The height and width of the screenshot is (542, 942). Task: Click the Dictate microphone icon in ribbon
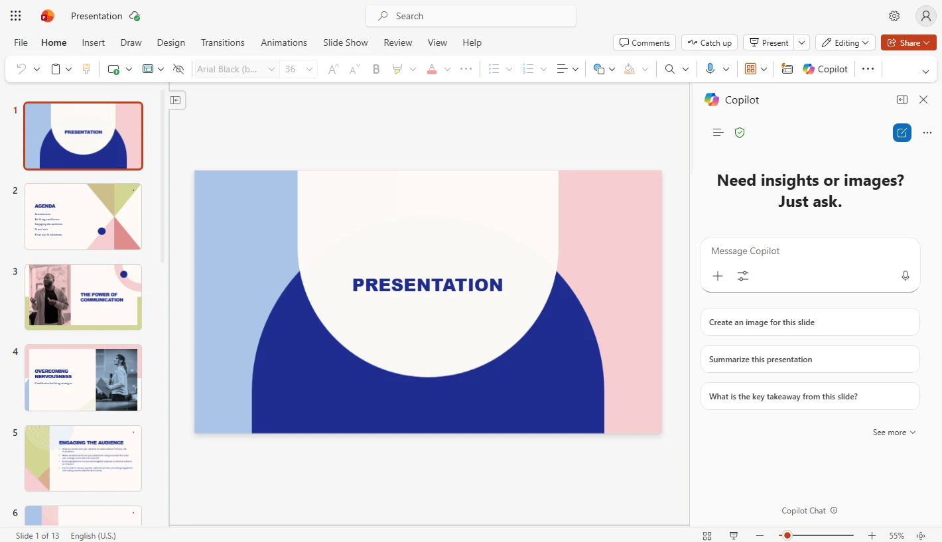(710, 69)
